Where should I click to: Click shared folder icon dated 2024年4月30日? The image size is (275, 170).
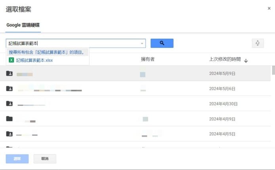pyautogui.click(x=9, y=104)
